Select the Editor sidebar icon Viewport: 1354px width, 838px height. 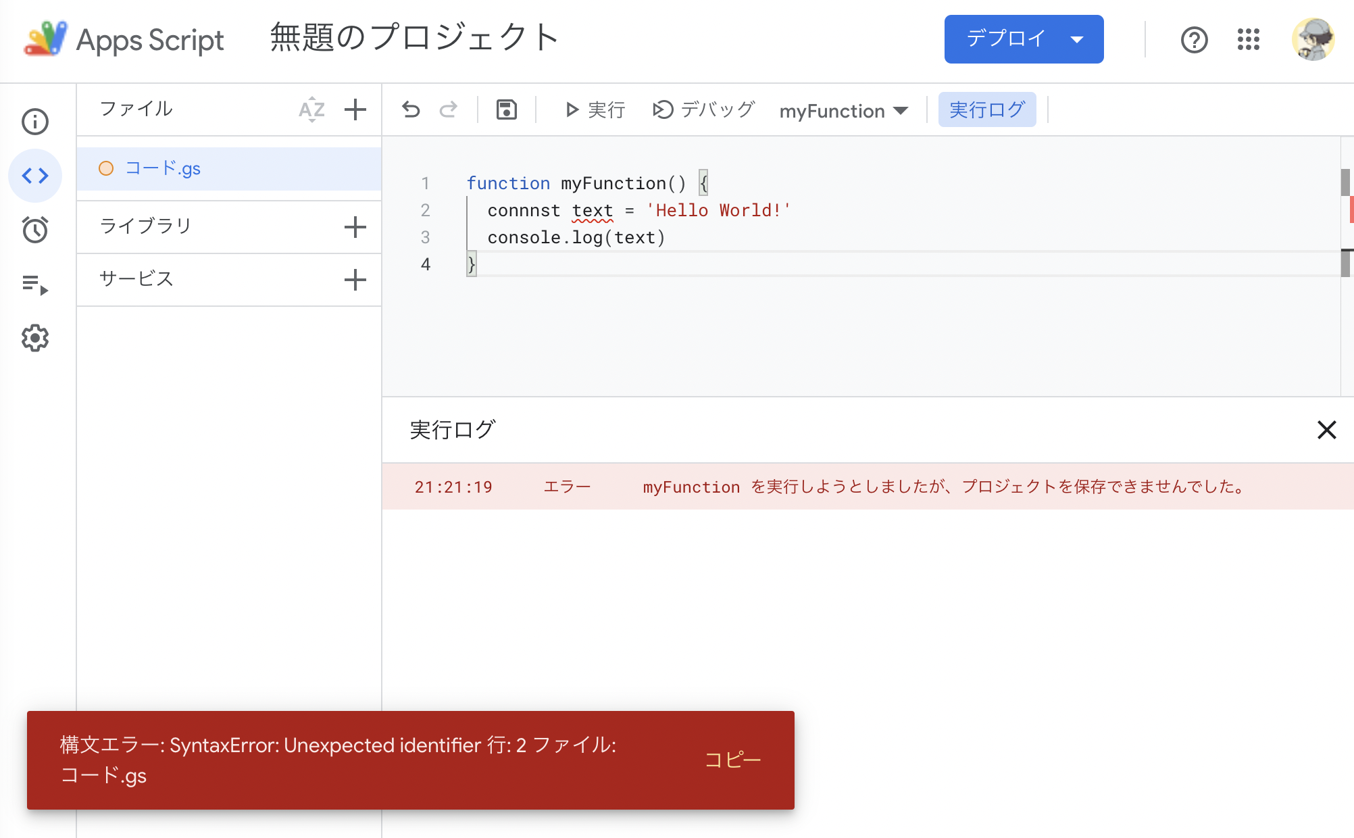point(34,176)
